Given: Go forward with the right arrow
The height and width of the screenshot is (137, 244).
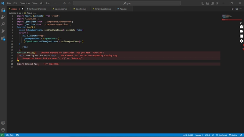Looking at the screenshot, I should point(70,3).
